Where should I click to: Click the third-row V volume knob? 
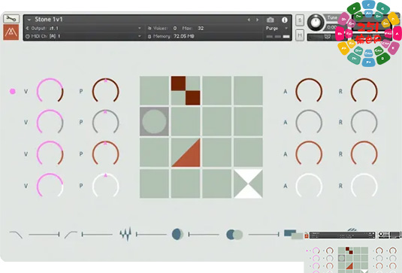tap(50, 153)
